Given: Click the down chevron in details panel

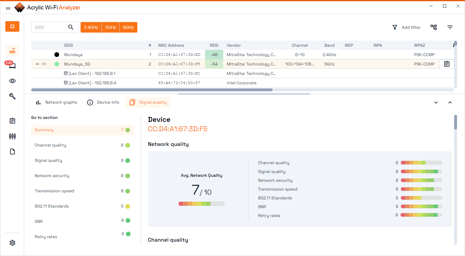Looking at the screenshot, I should point(436,102).
